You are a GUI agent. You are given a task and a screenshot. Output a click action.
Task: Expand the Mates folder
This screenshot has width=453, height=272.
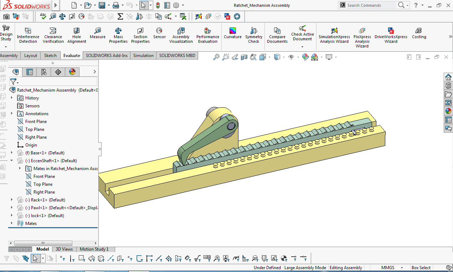click(x=11, y=223)
